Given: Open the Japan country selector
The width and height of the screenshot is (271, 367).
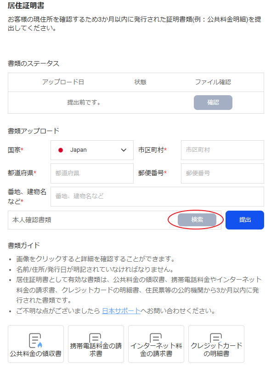Looking at the screenshot, I should point(92,150).
